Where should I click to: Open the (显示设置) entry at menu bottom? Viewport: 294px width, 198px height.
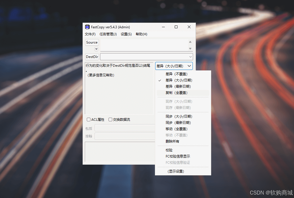(x=176, y=171)
